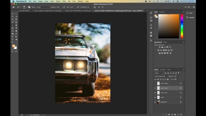The width and height of the screenshot is (206, 116).
Task: Hide Layer 1
Action: [x=155, y=97]
